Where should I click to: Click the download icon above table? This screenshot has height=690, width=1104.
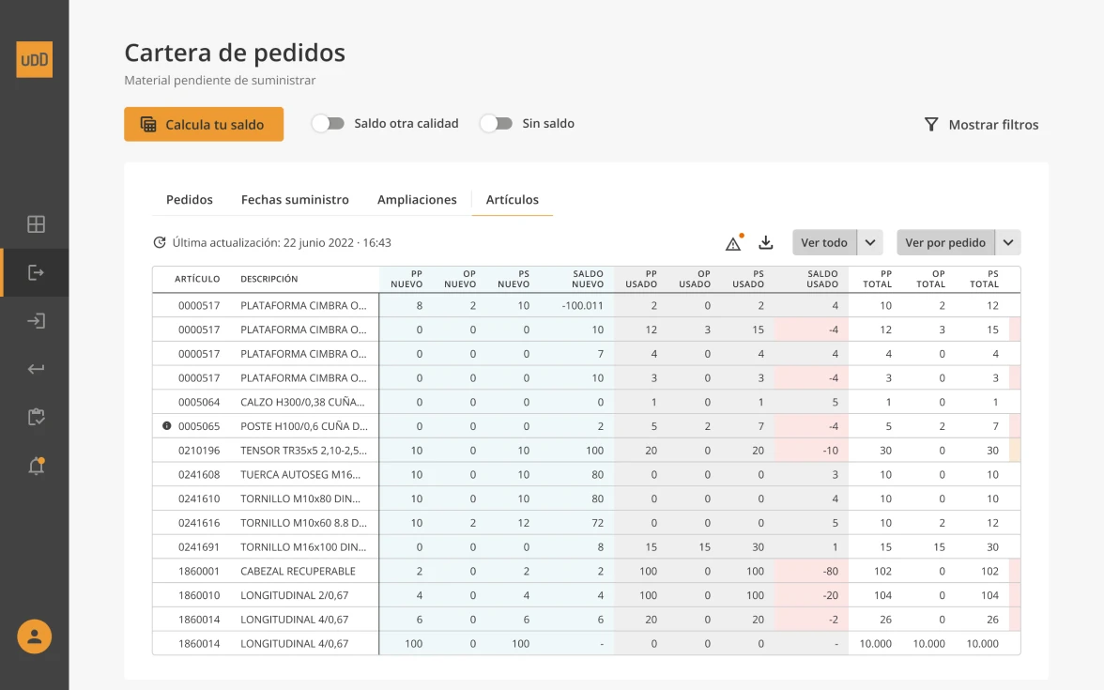click(766, 243)
